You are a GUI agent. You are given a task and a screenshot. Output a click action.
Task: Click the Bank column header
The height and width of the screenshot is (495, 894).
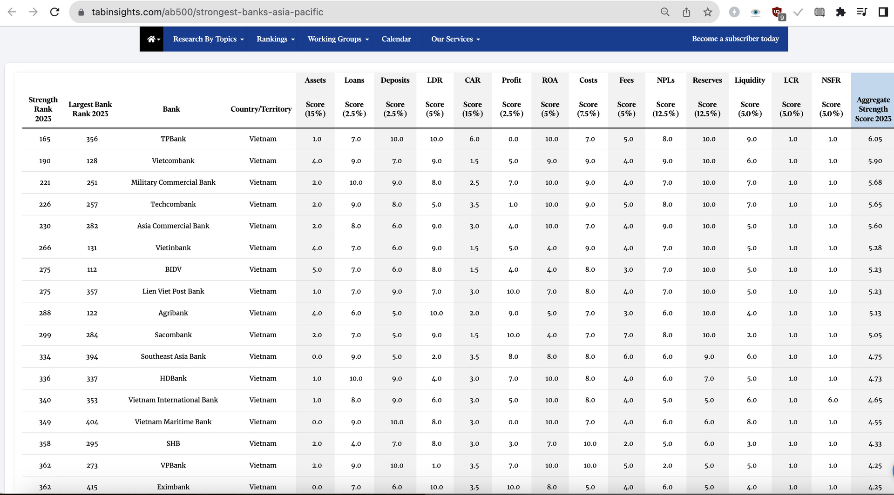171,109
